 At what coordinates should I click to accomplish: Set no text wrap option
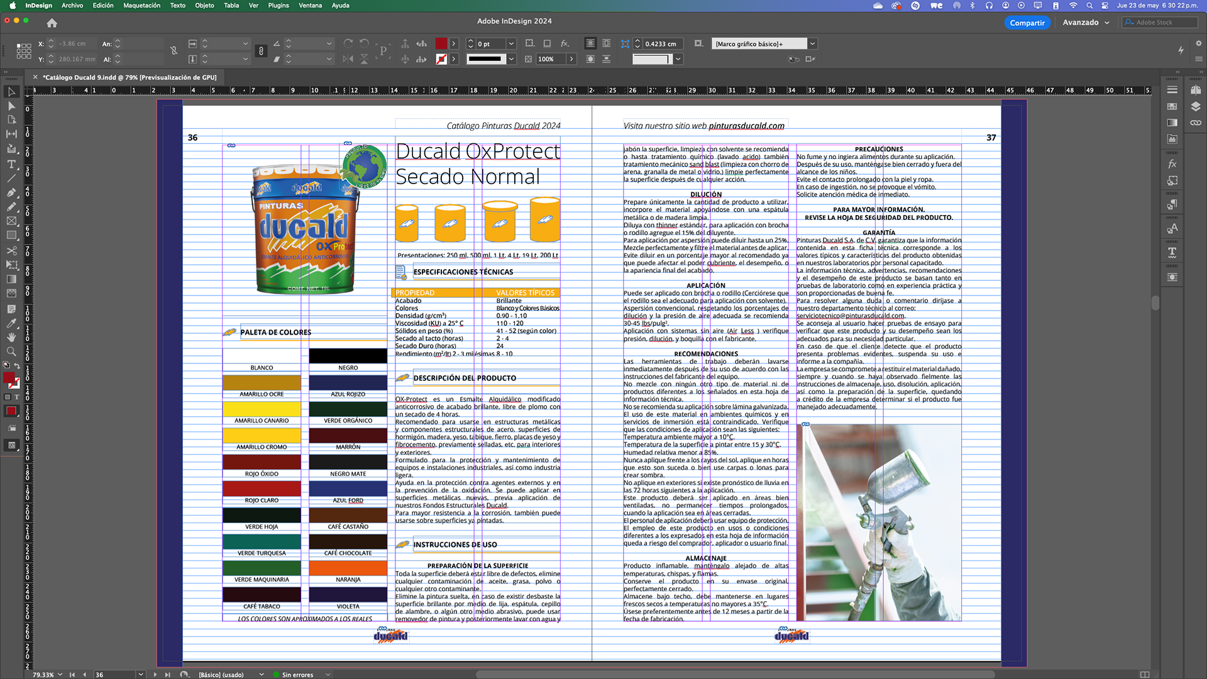[590, 43]
